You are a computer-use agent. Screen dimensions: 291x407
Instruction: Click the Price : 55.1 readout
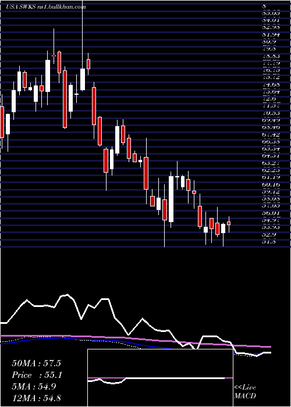(x=36, y=375)
